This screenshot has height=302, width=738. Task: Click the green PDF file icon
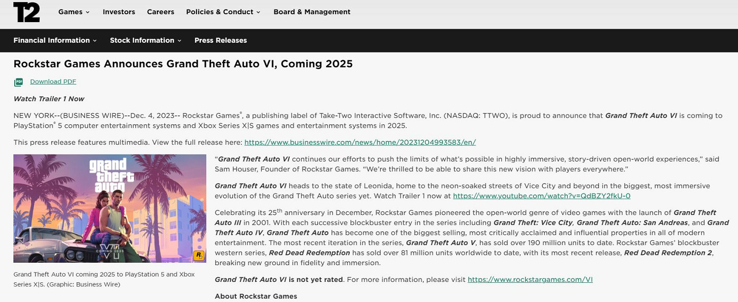(18, 81)
